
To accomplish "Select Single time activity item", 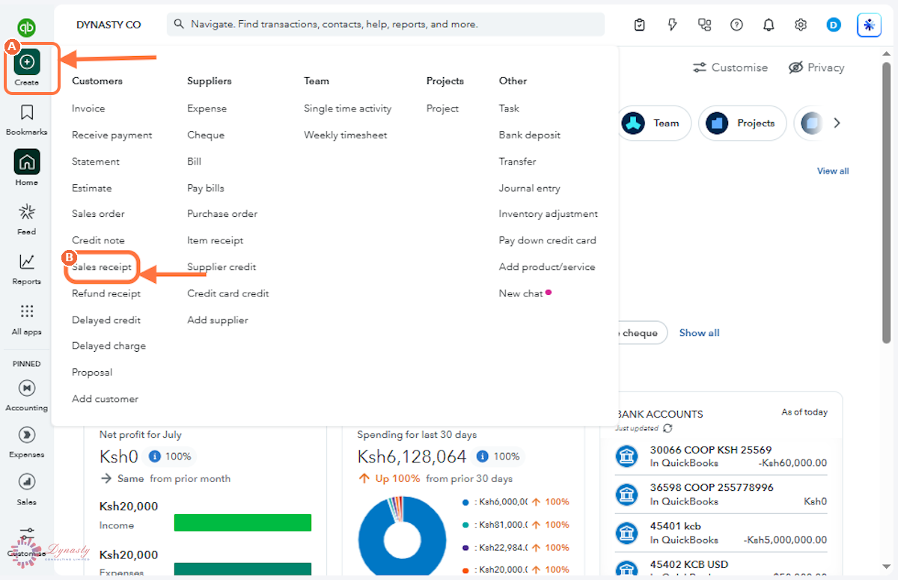I will point(347,109).
